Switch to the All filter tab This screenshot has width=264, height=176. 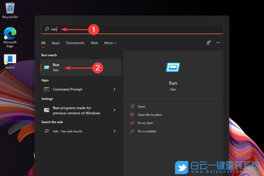43,43
